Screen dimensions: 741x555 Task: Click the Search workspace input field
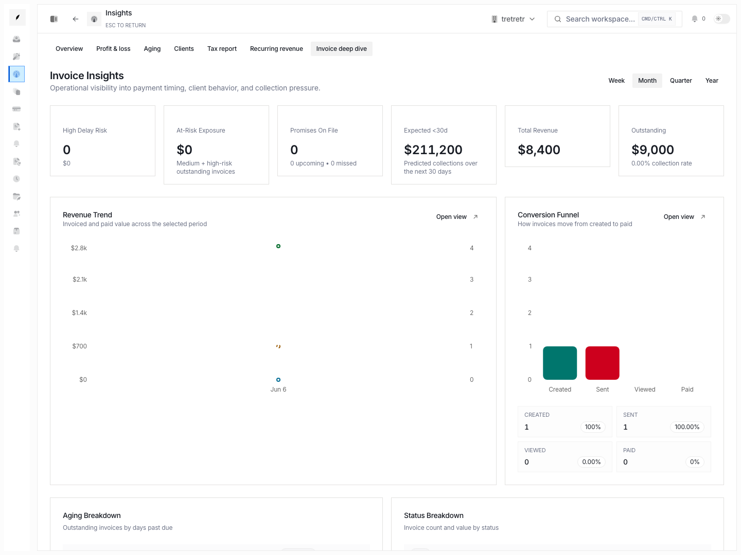[x=614, y=19]
